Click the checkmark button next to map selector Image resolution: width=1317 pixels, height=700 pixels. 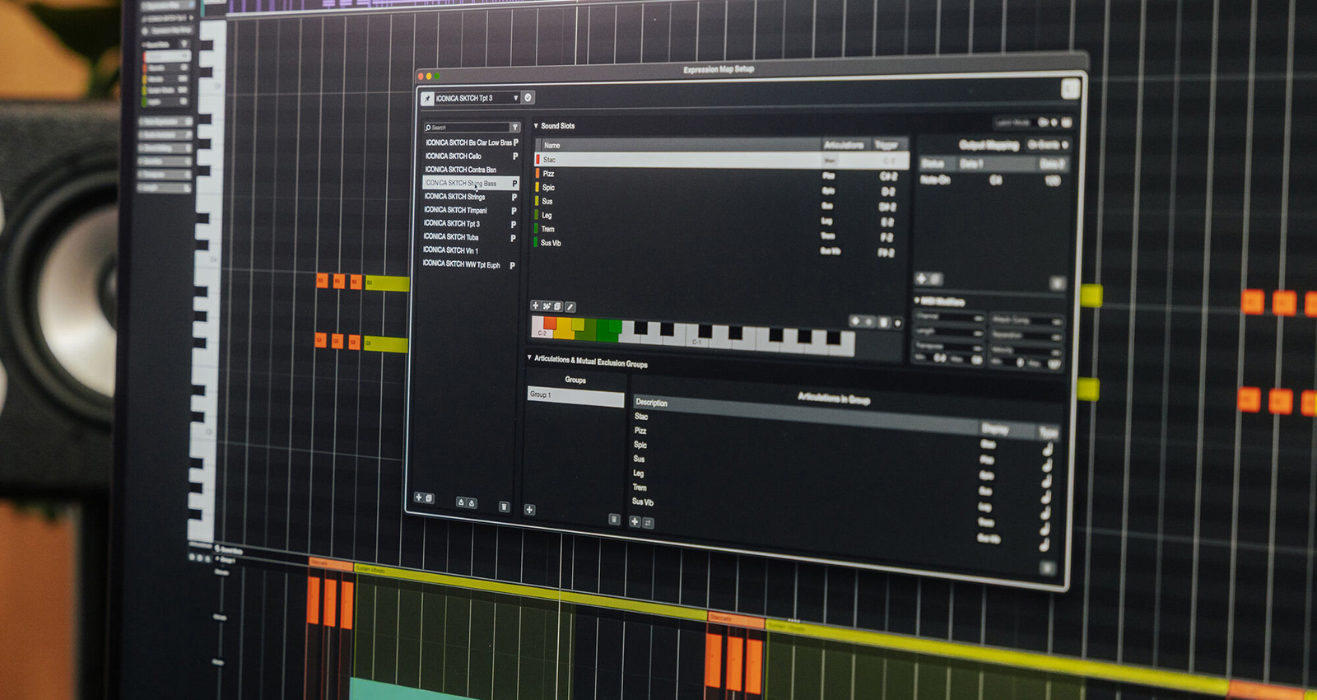coord(528,97)
